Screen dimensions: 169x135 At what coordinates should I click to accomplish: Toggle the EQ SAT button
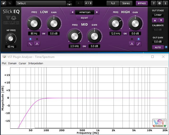point(84,18)
